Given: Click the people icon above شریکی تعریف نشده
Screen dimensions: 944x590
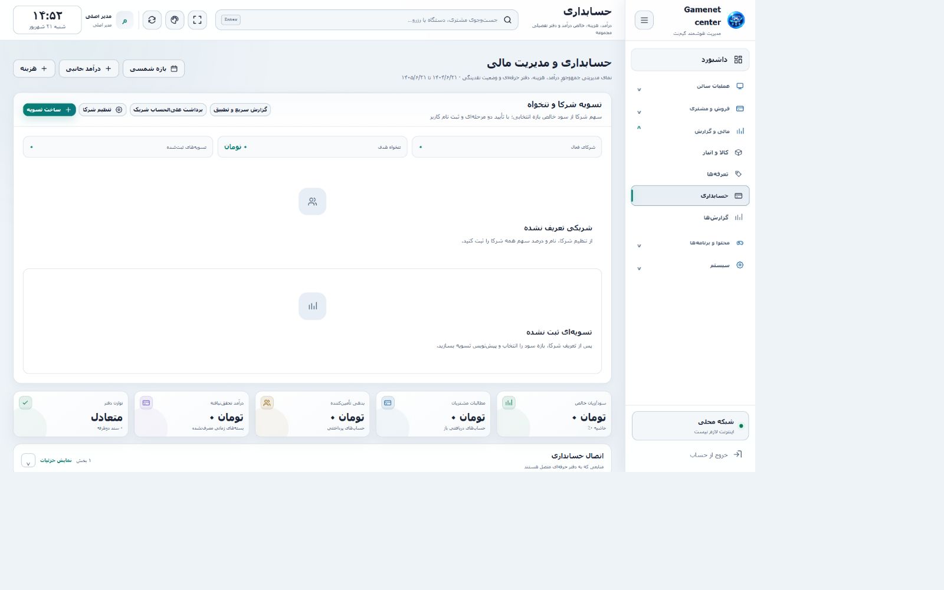Looking at the screenshot, I should click(x=312, y=202).
